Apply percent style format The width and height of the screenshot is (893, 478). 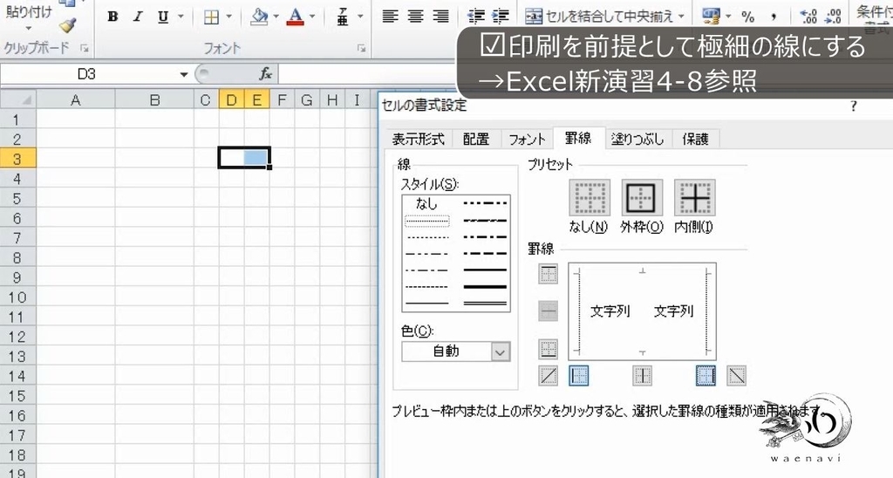pyautogui.click(x=747, y=17)
